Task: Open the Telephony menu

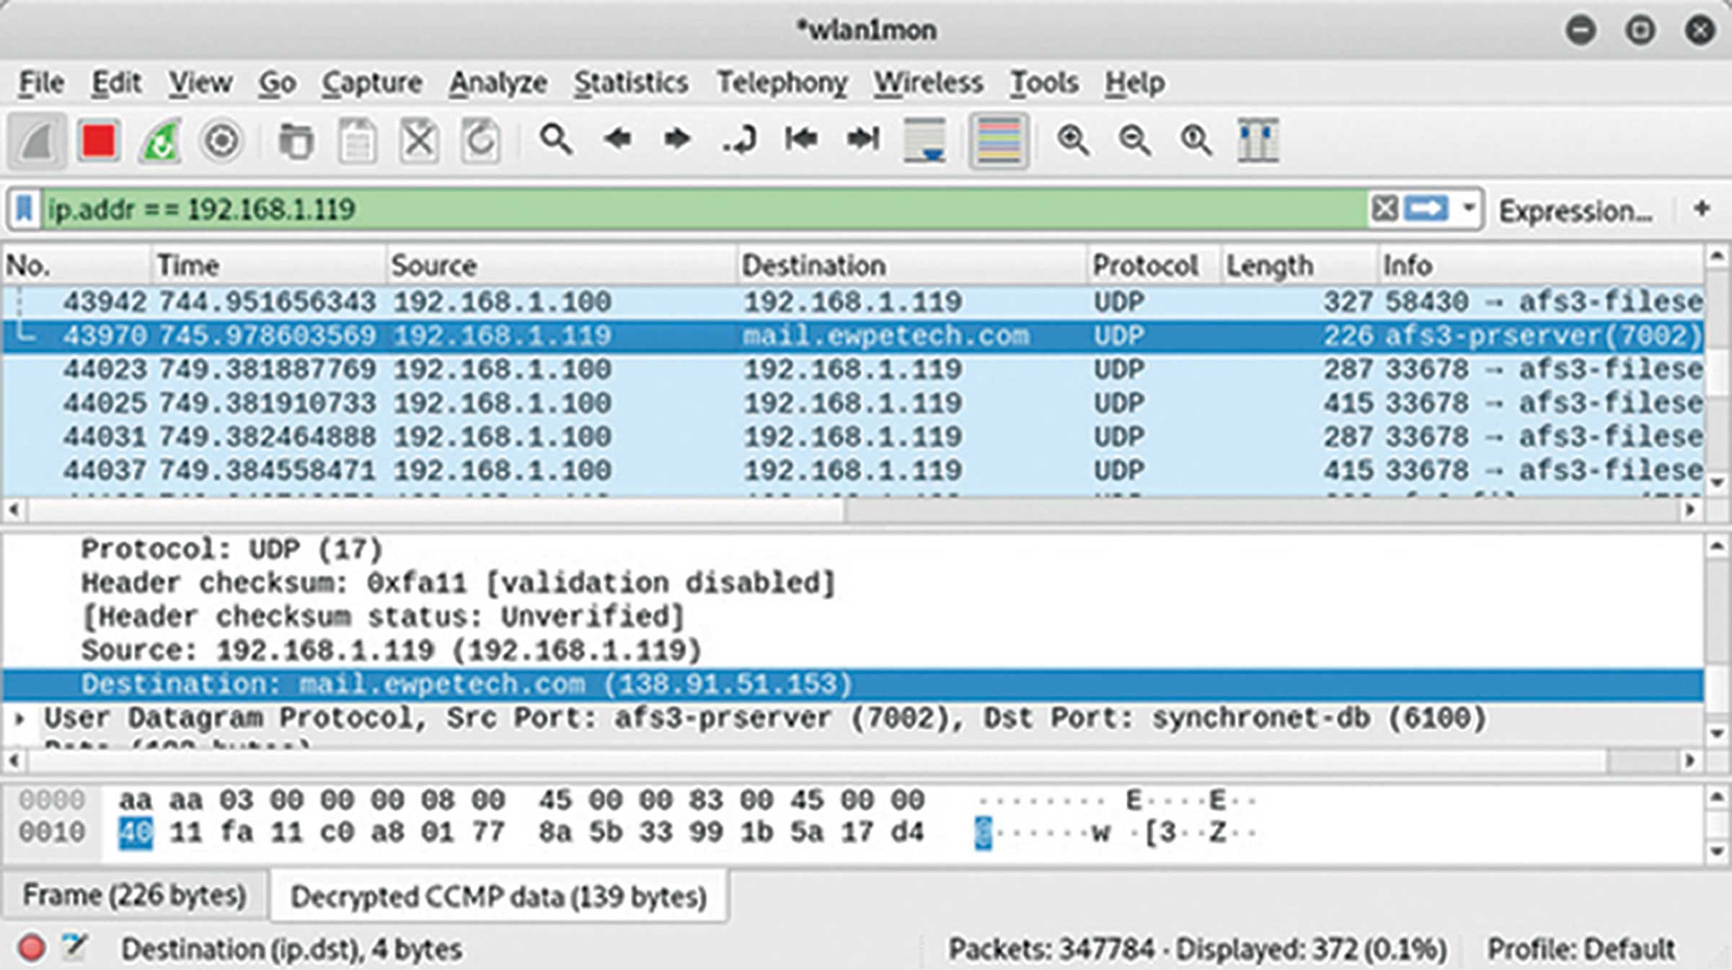Action: click(x=782, y=83)
